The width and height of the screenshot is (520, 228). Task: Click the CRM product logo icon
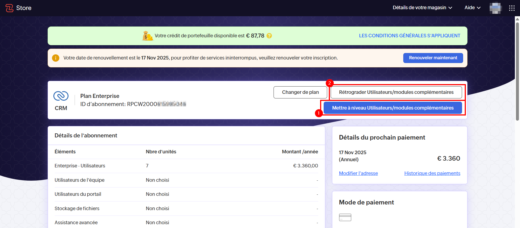61,96
